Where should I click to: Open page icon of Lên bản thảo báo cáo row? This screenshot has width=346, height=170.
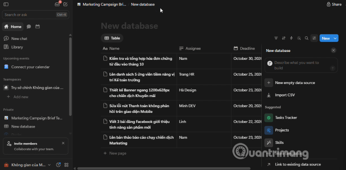tap(105, 138)
